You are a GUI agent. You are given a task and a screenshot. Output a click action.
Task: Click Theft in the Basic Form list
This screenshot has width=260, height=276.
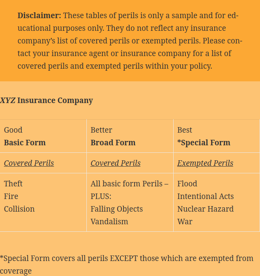click(x=13, y=184)
